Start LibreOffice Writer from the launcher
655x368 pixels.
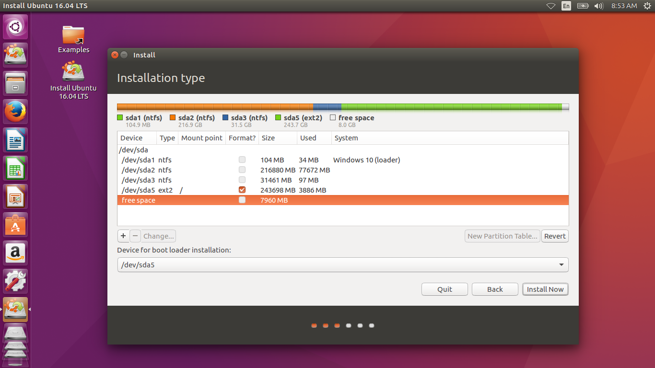pyautogui.click(x=15, y=140)
